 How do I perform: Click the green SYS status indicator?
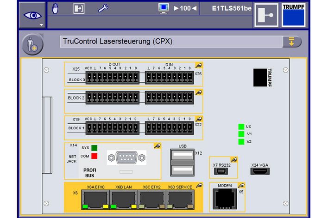click(x=94, y=148)
